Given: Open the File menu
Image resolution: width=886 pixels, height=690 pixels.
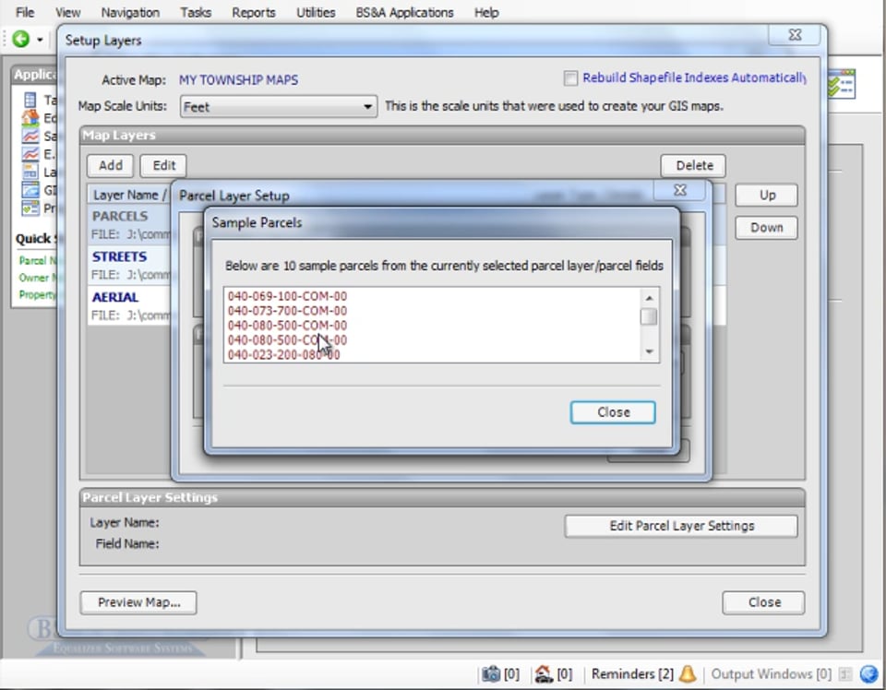Looking at the screenshot, I should point(25,12).
